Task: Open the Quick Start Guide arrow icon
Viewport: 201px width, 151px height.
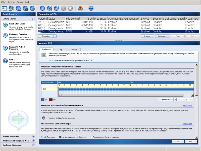Action: tap(5, 25)
